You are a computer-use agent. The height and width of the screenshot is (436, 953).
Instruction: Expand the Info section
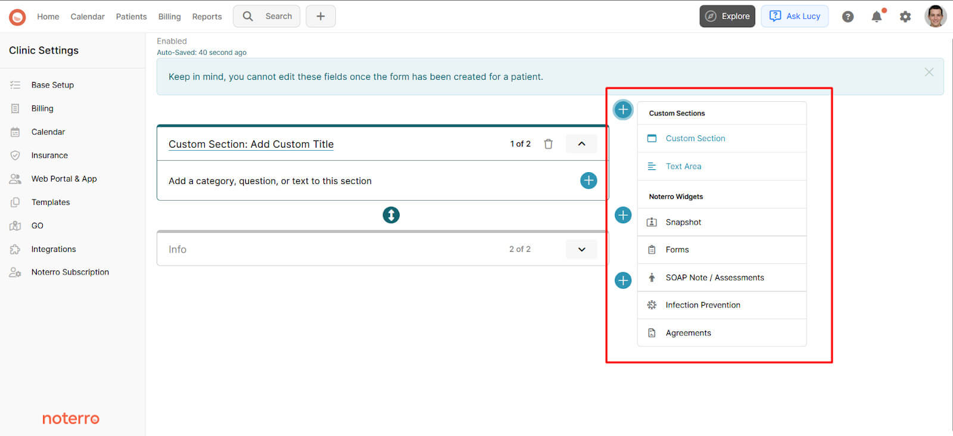[581, 250]
